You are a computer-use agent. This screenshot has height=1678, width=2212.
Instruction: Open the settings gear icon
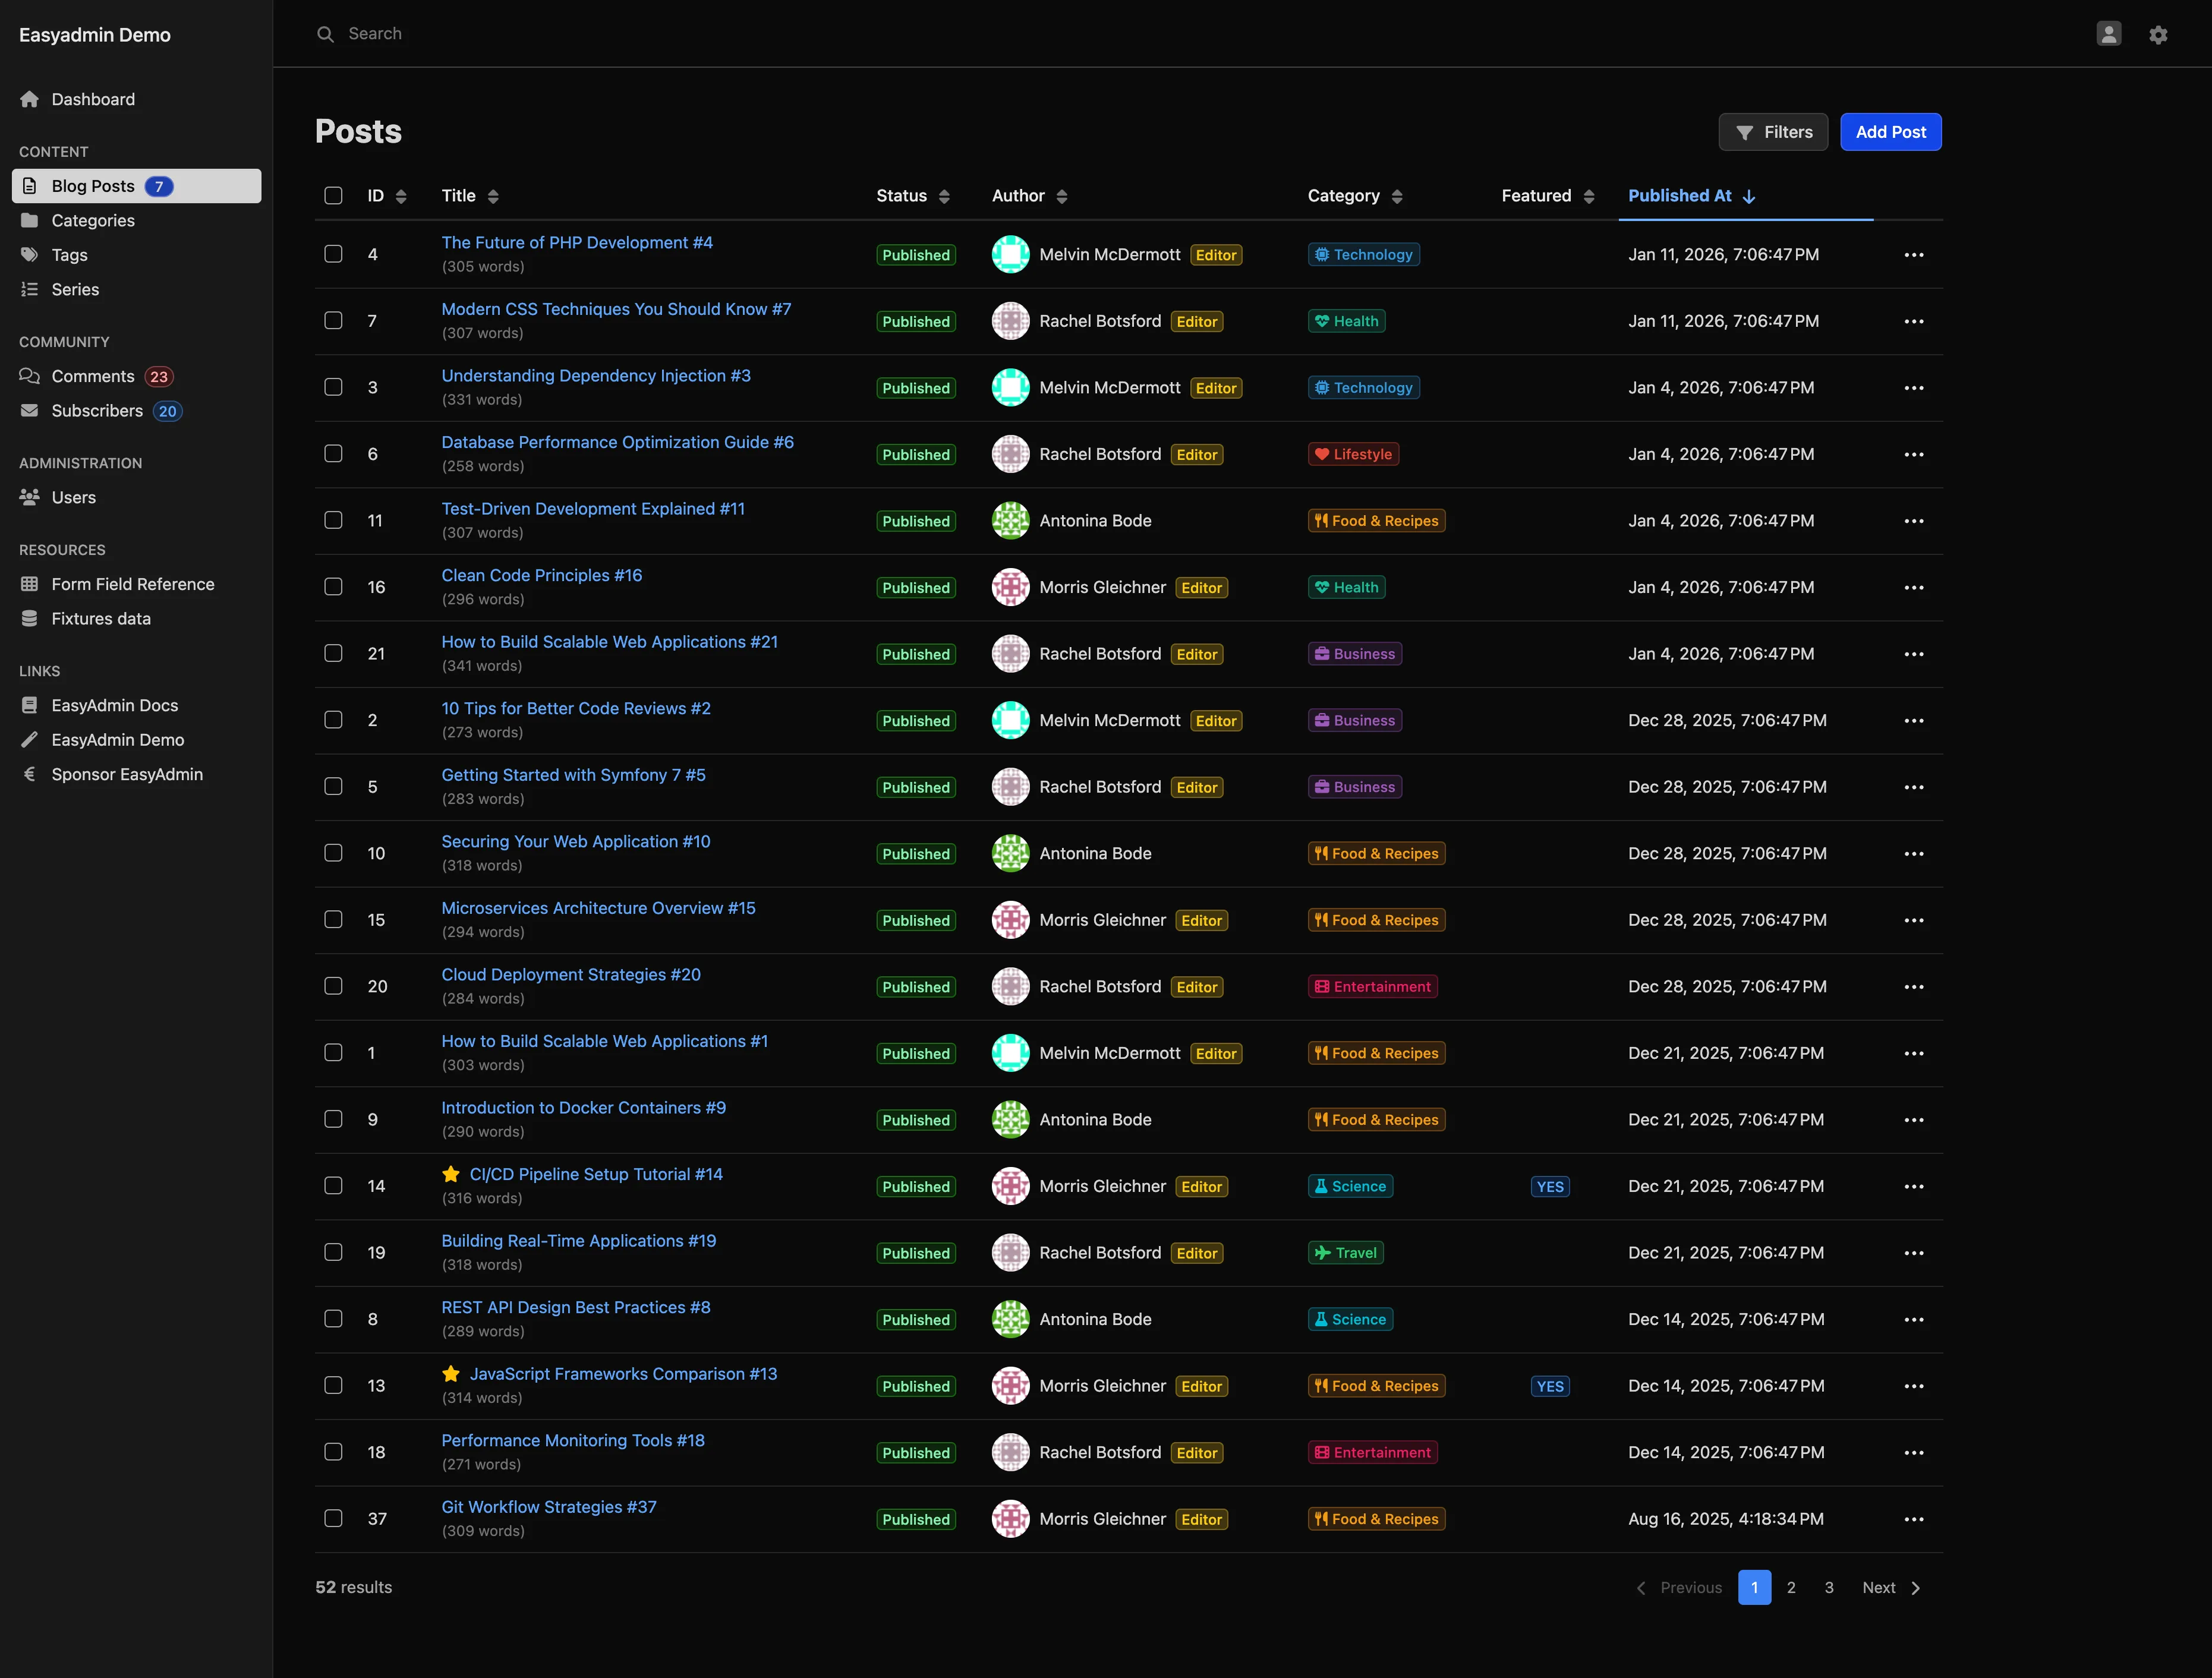(x=2158, y=35)
